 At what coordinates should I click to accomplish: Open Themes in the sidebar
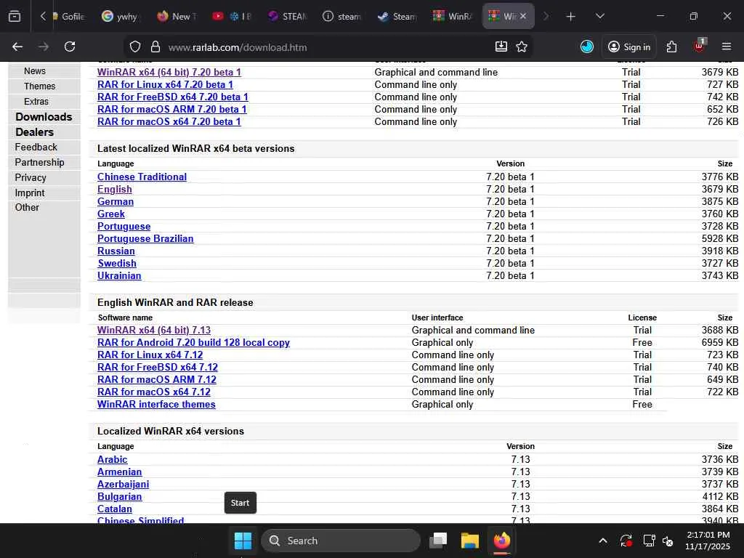tap(39, 86)
